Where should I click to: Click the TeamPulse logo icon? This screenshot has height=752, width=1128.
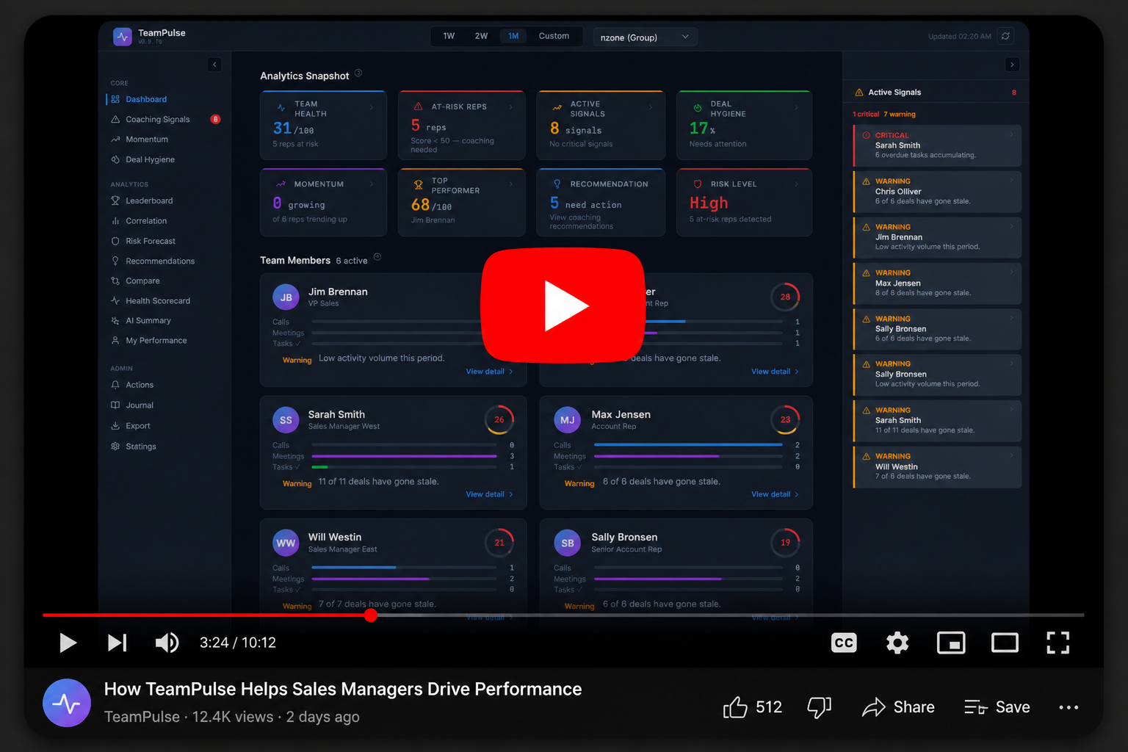(x=123, y=36)
